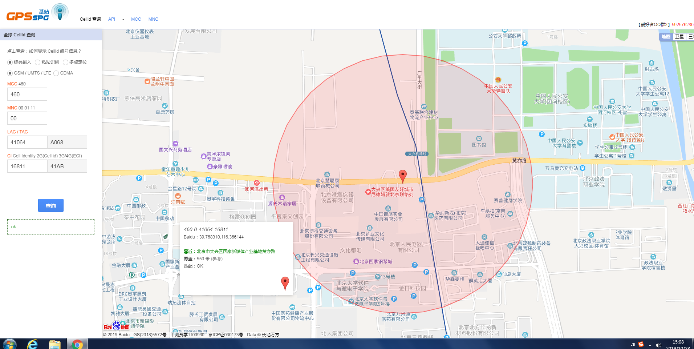Click the 美津浓镜架专卖店 shop icon
Screen dimensions: 694x349
(204, 156)
